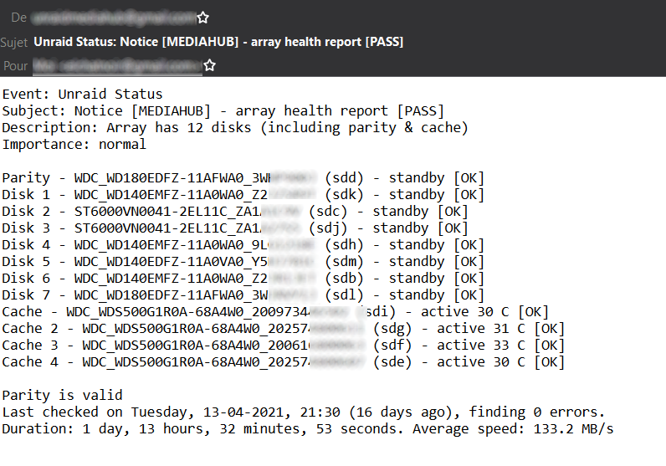Select the email subject line in header
The width and height of the screenshot is (666, 466).
pyautogui.click(x=218, y=42)
